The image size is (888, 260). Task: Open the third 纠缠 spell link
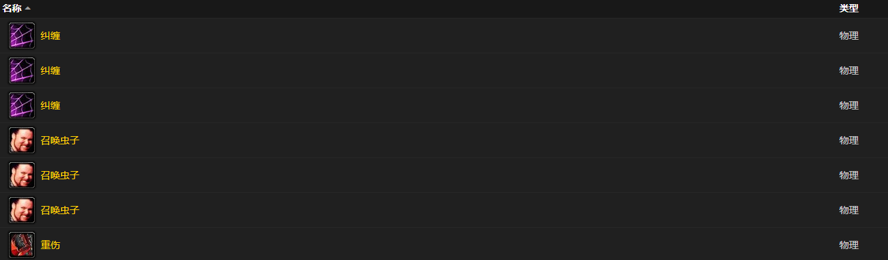click(51, 105)
